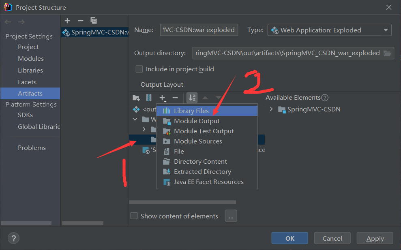401x250 pixels.
Task: Remove selected artifact with minus icon
Action: click(x=81, y=21)
